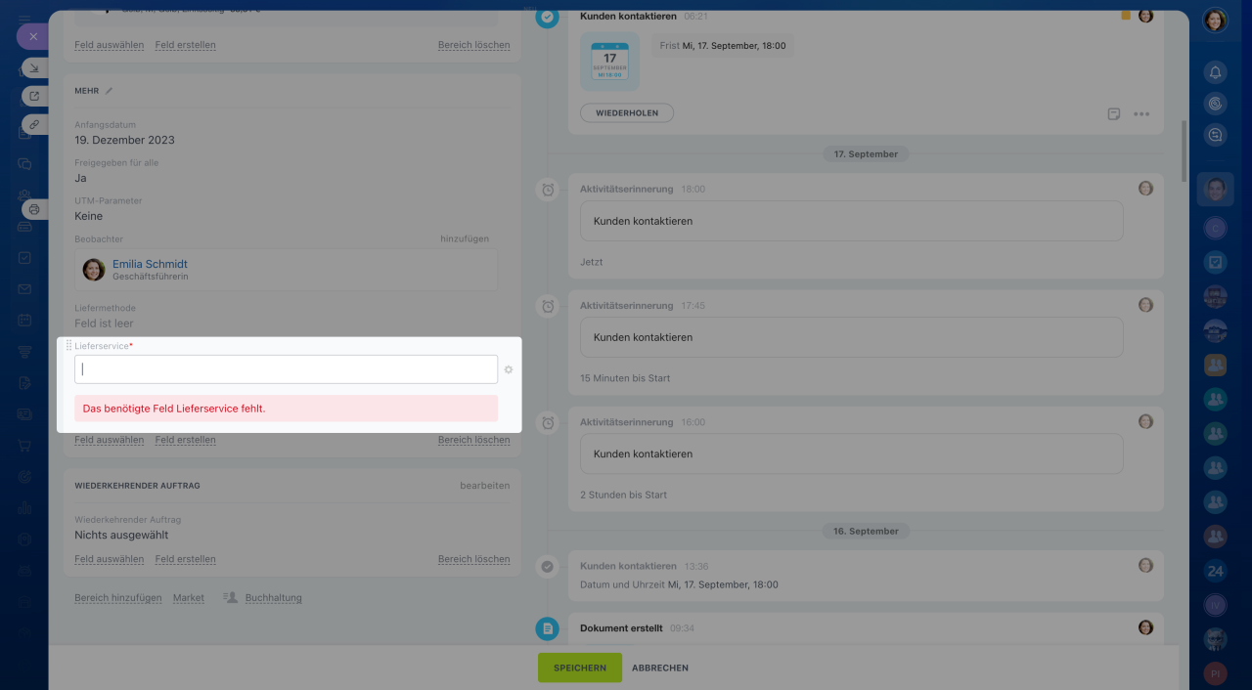Open the notifications bell in the right sidebar
The height and width of the screenshot is (690, 1252).
click(x=1215, y=72)
